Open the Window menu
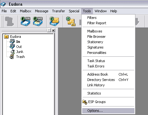148x115 pixels. pos(100,11)
